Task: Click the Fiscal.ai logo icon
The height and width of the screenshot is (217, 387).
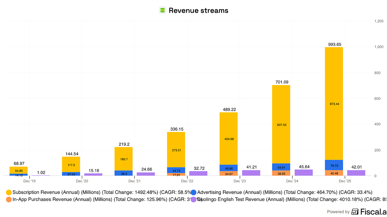Action: (x=355, y=211)
